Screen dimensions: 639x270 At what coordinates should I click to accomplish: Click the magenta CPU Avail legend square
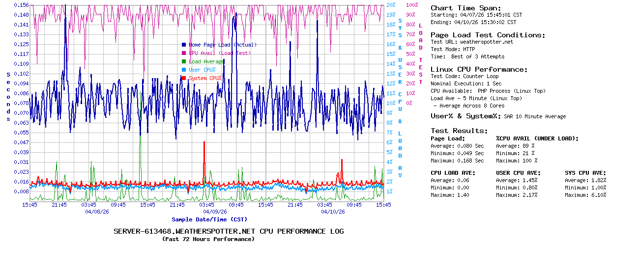(x=184, y=53)
